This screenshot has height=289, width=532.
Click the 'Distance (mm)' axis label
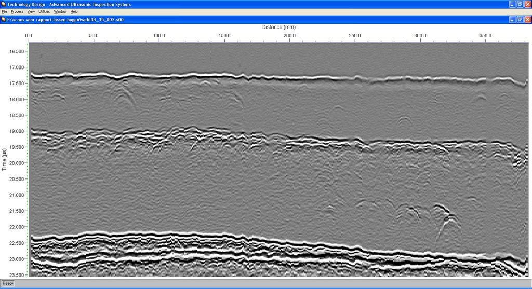278,27
